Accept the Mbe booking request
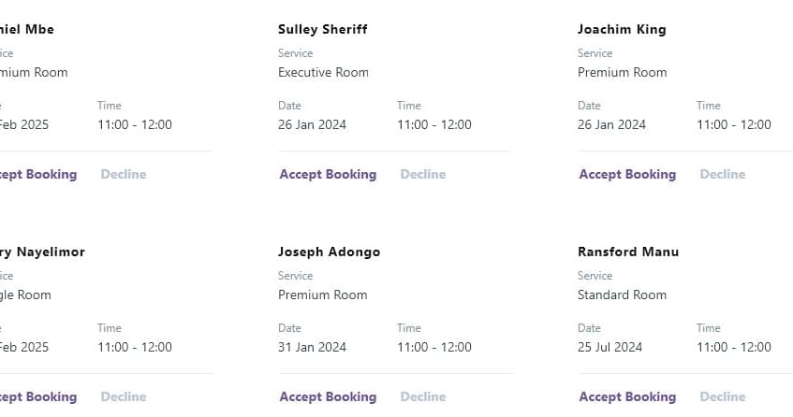Viewport: 793px width, 417px height. click(37, 174)
